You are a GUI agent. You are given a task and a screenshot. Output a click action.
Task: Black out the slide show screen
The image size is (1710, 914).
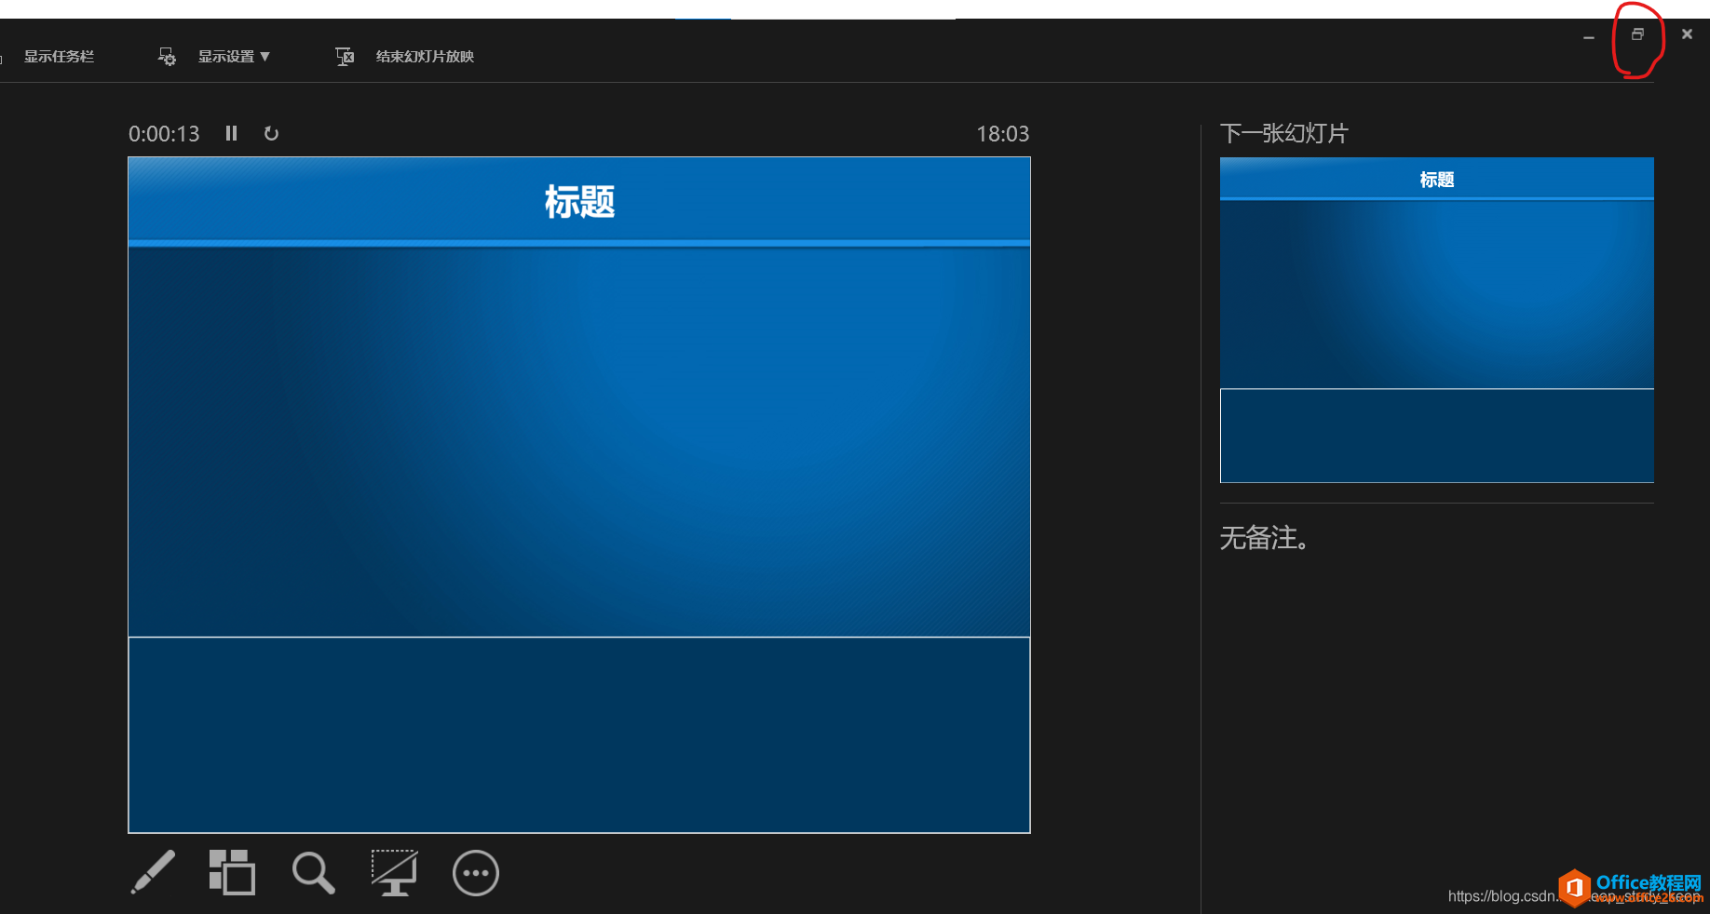[x=394, y=873]
